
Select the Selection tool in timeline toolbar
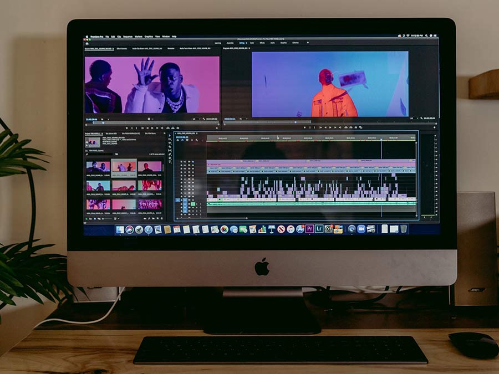(x=171, y=135)
